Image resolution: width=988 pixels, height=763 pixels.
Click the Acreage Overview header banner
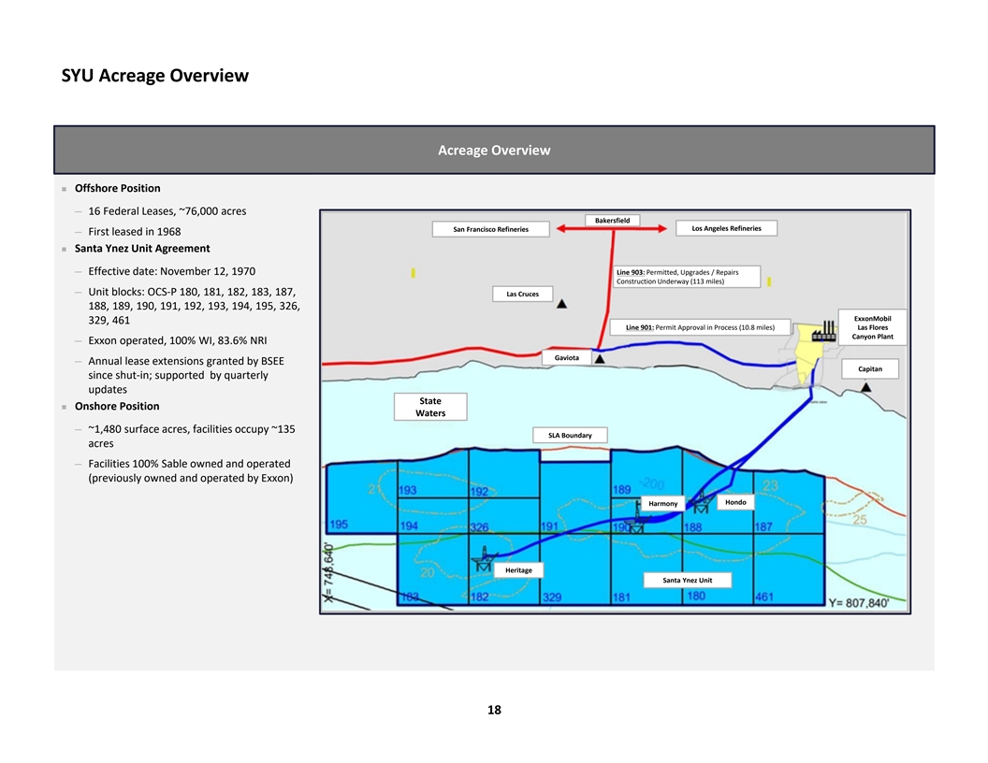[494, 150]
